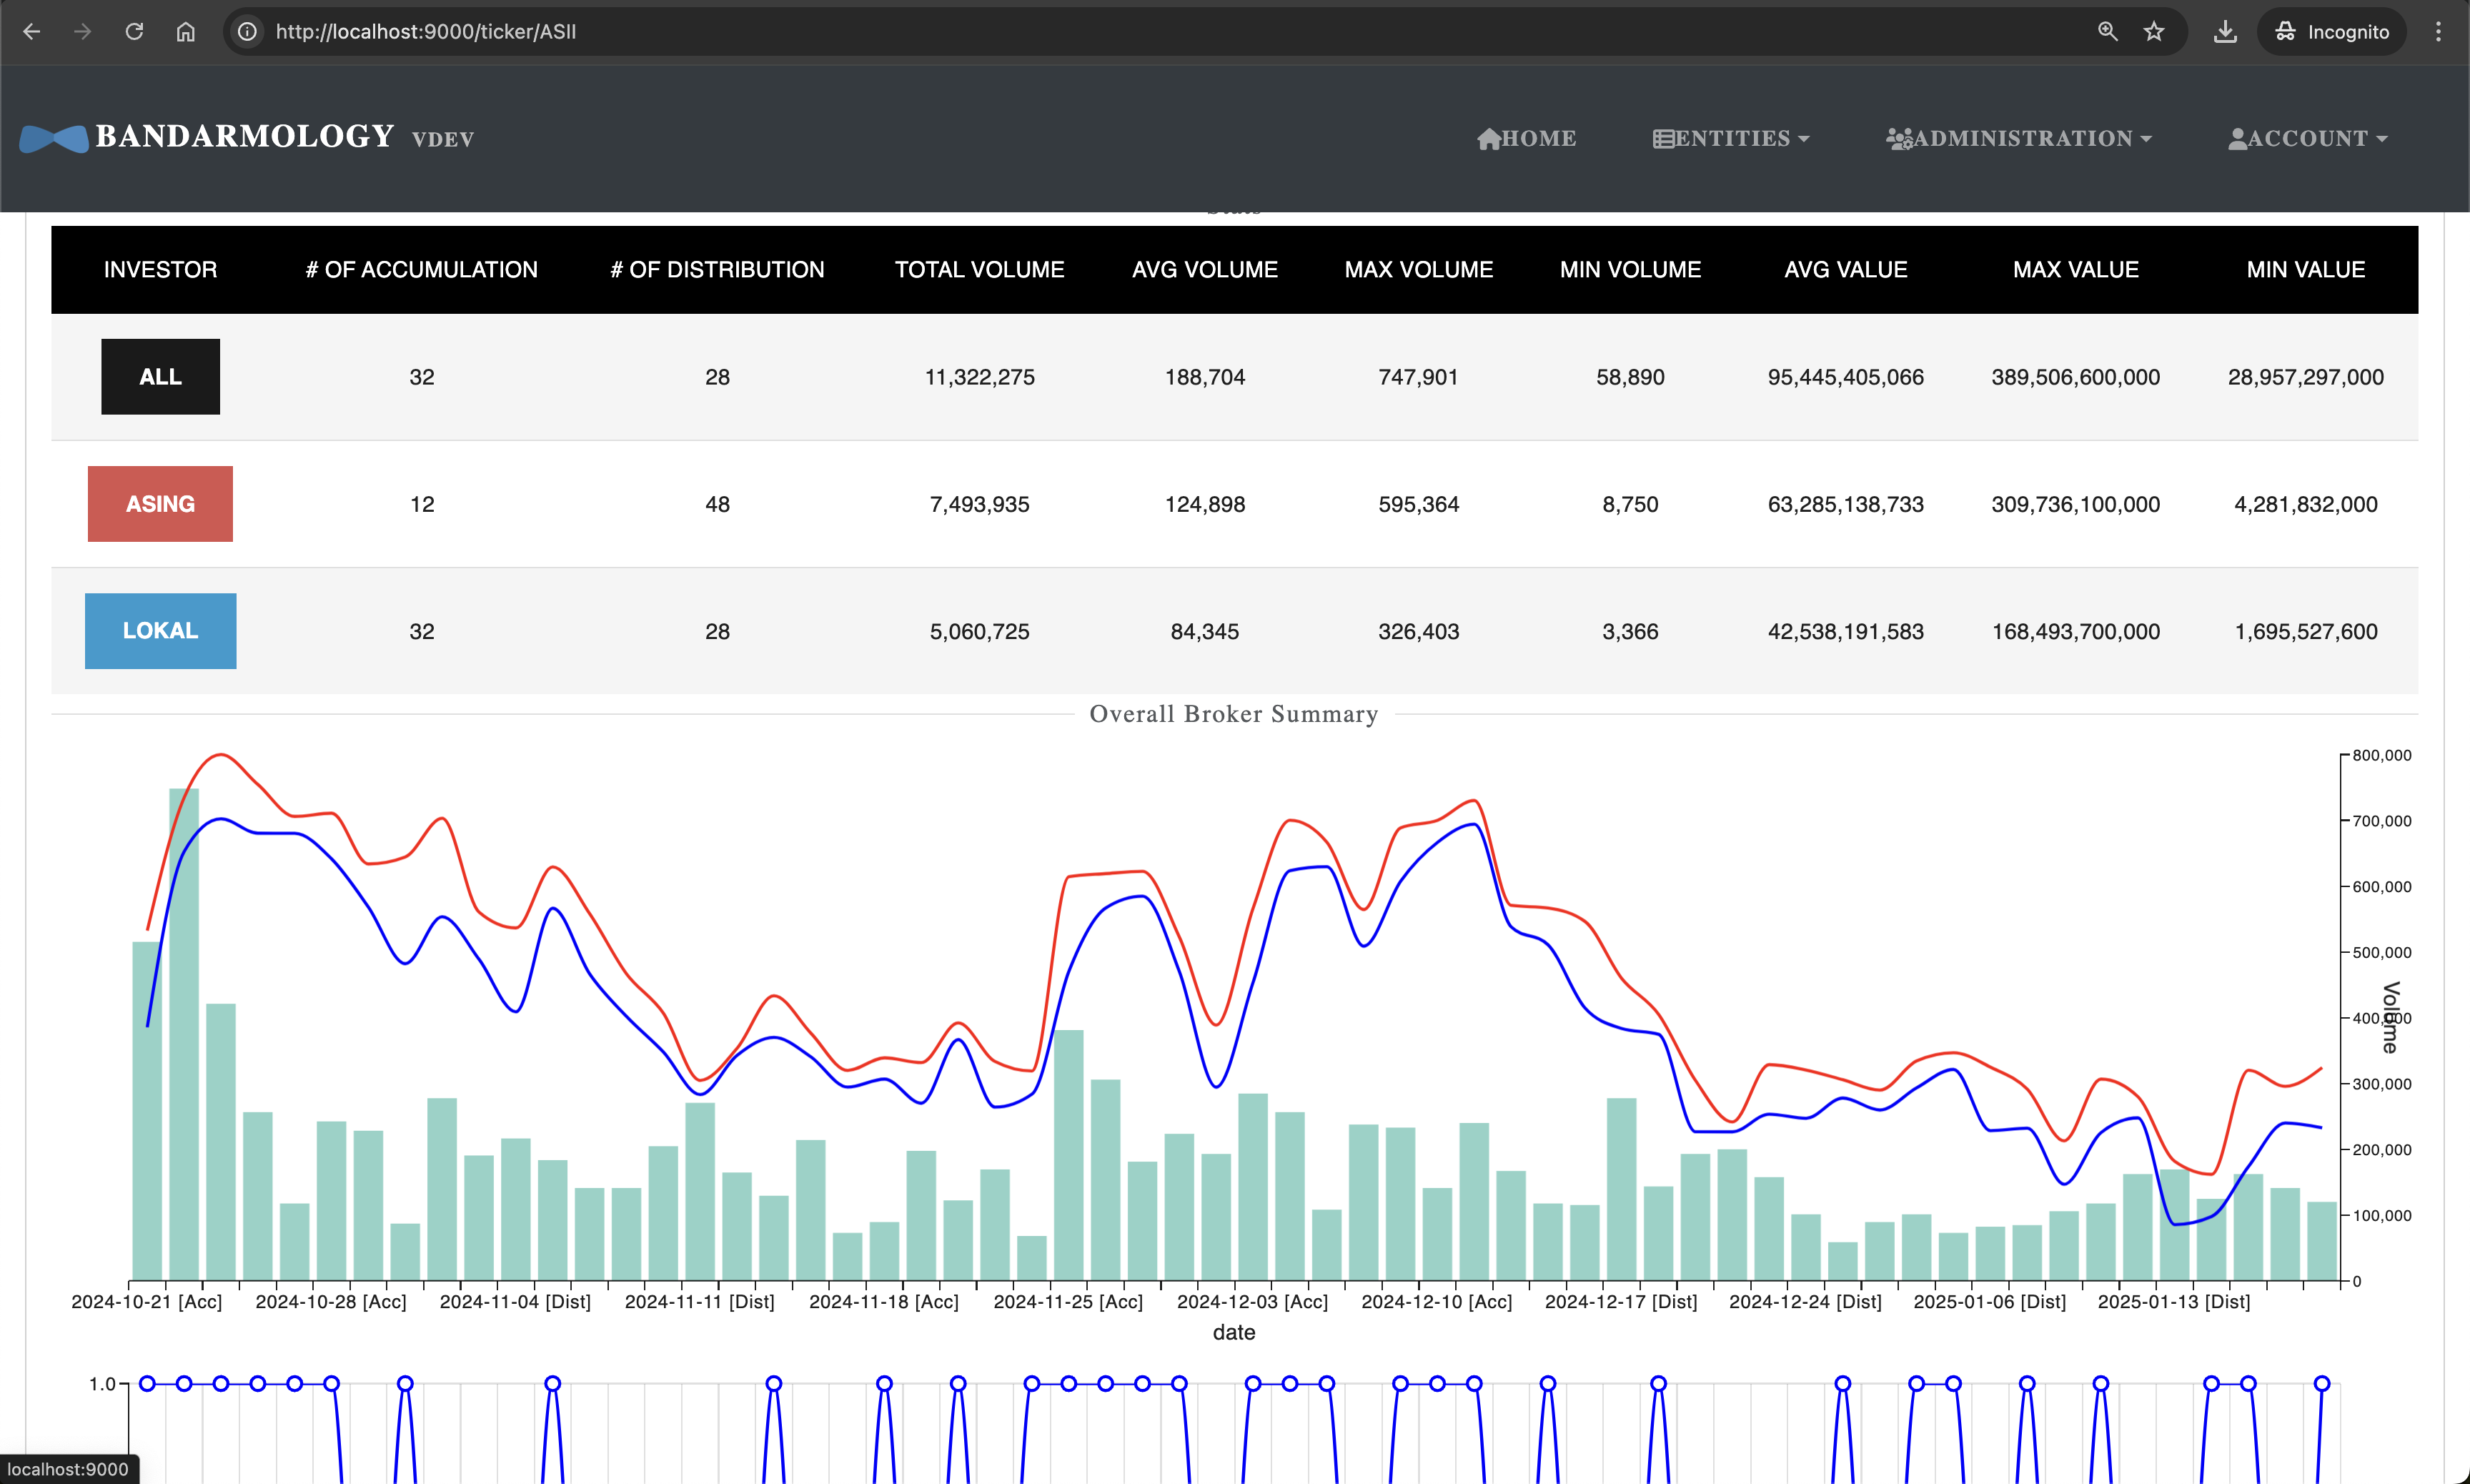Open the browser three-dot menu

2438,31
